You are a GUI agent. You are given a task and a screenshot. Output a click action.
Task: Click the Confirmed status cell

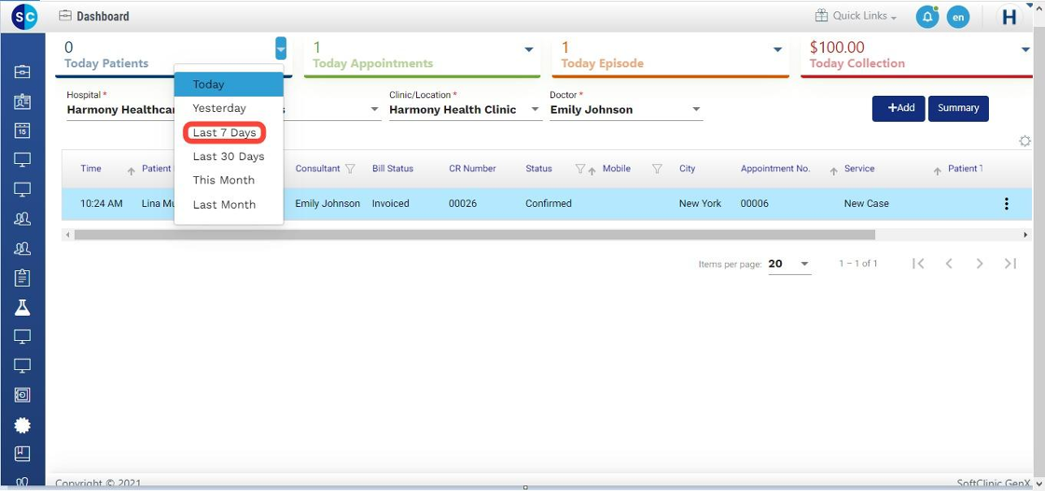(549, 204)
